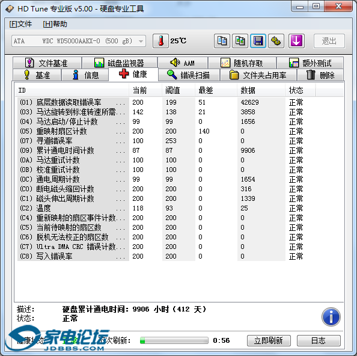Click the 立即刷新 button
The image size is (357, 356).
[269, 340]
